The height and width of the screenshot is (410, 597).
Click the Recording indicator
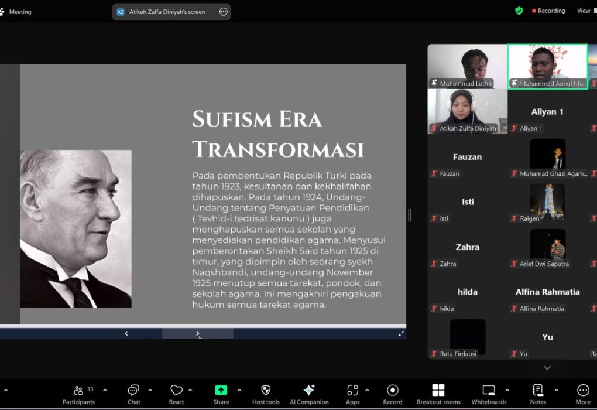click(x=548, y=11)
